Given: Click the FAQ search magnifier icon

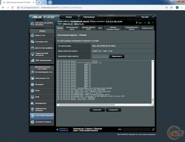Looking at the screenshot, I should pyautogui.click(x=153, y=130).
